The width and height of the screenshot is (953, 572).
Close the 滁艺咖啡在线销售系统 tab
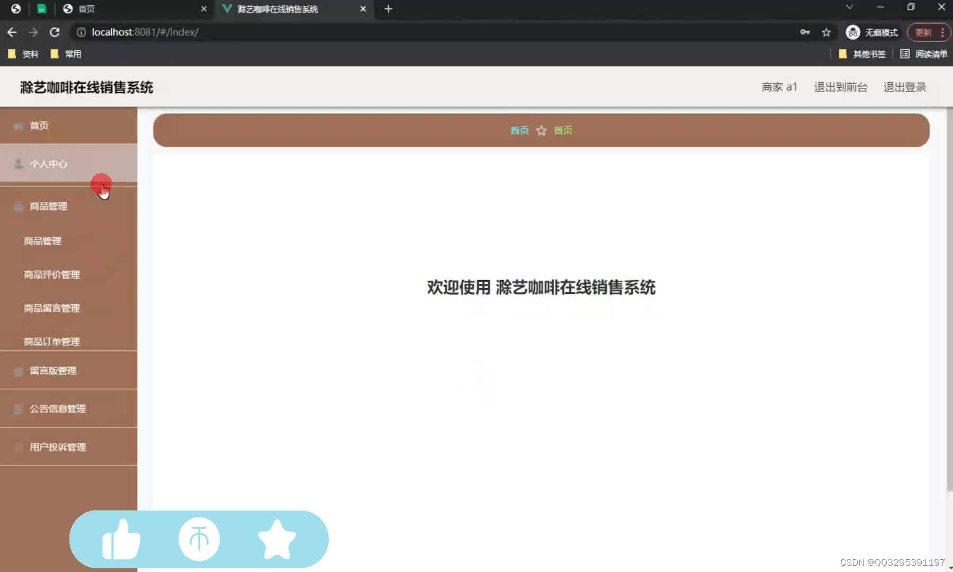(x=363, y=9)
